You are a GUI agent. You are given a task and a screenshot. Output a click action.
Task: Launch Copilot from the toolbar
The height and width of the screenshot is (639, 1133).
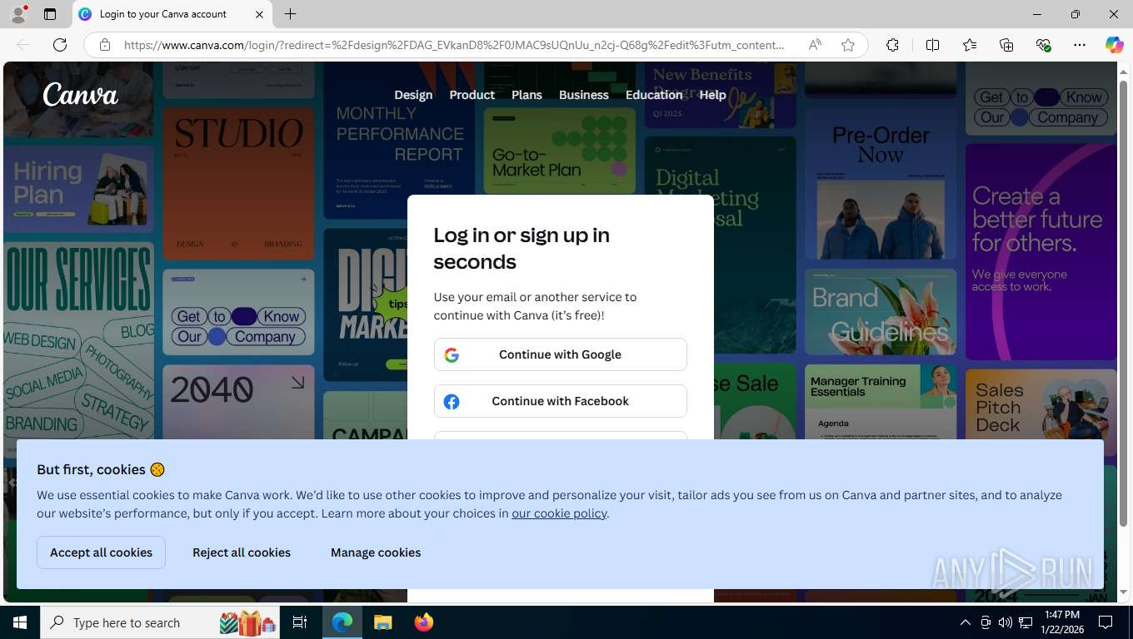[x=1114, y=45]
